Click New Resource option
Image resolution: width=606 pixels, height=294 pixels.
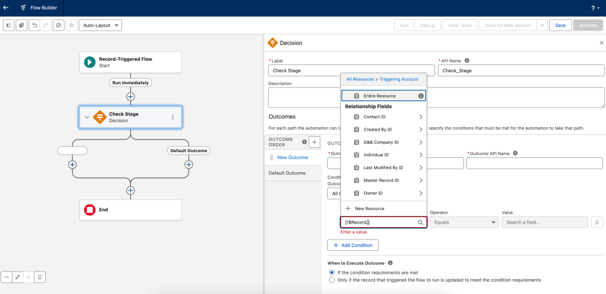(383, 209)
